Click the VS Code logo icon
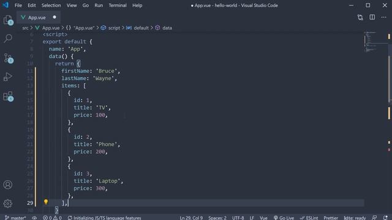 coord(6,5)
